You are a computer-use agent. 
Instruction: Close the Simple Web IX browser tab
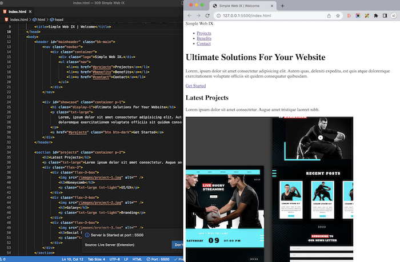[271, 6]
